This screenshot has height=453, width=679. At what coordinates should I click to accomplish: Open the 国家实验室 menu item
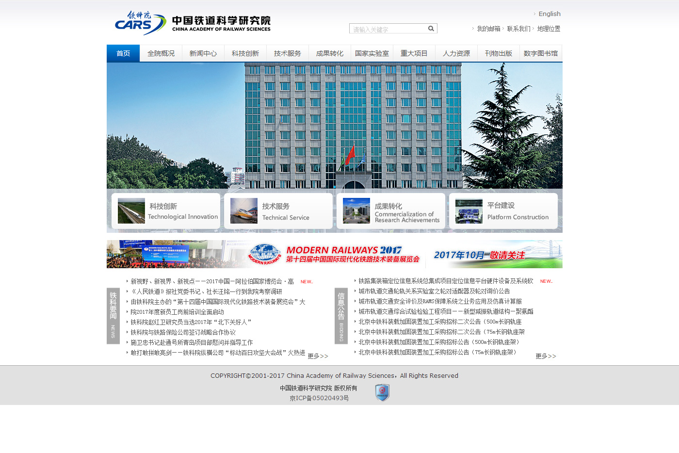[x=372, y=53]
